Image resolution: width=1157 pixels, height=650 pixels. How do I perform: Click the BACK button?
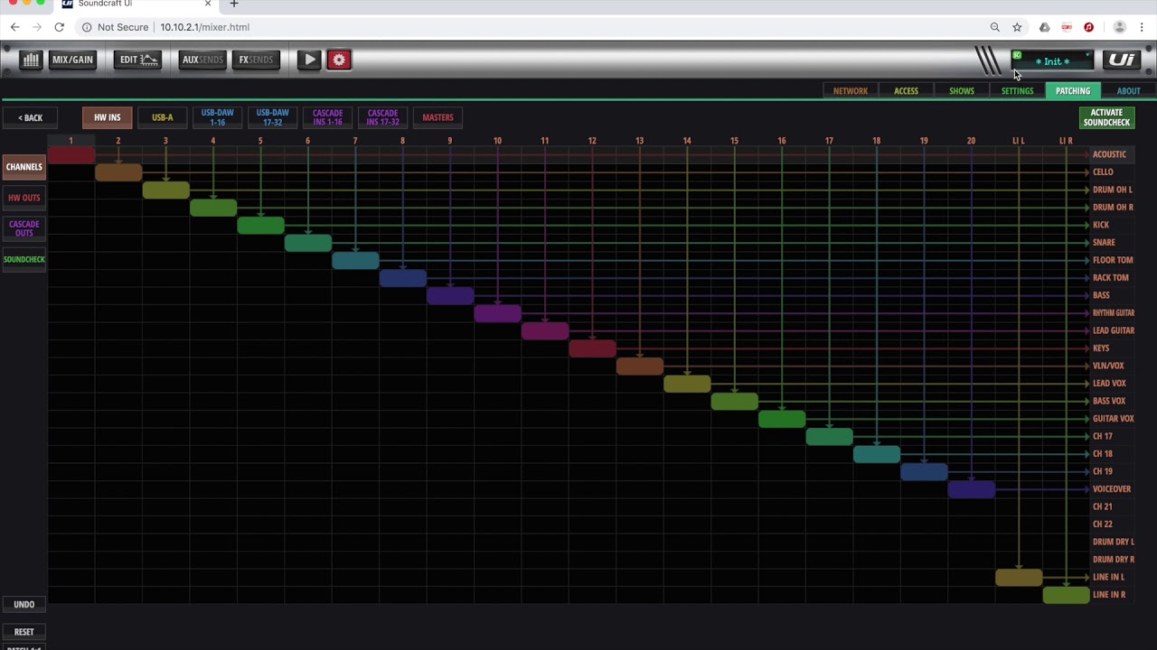click(30, 117)
